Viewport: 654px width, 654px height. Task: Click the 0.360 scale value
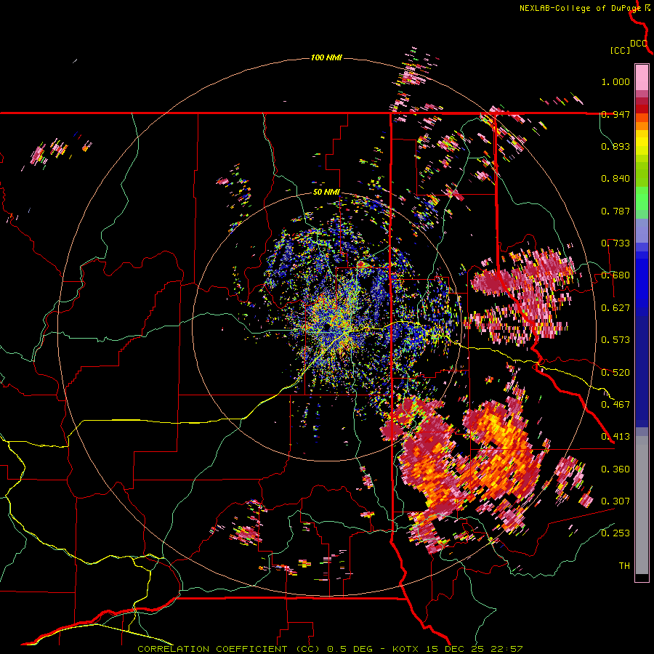point(615,469)
